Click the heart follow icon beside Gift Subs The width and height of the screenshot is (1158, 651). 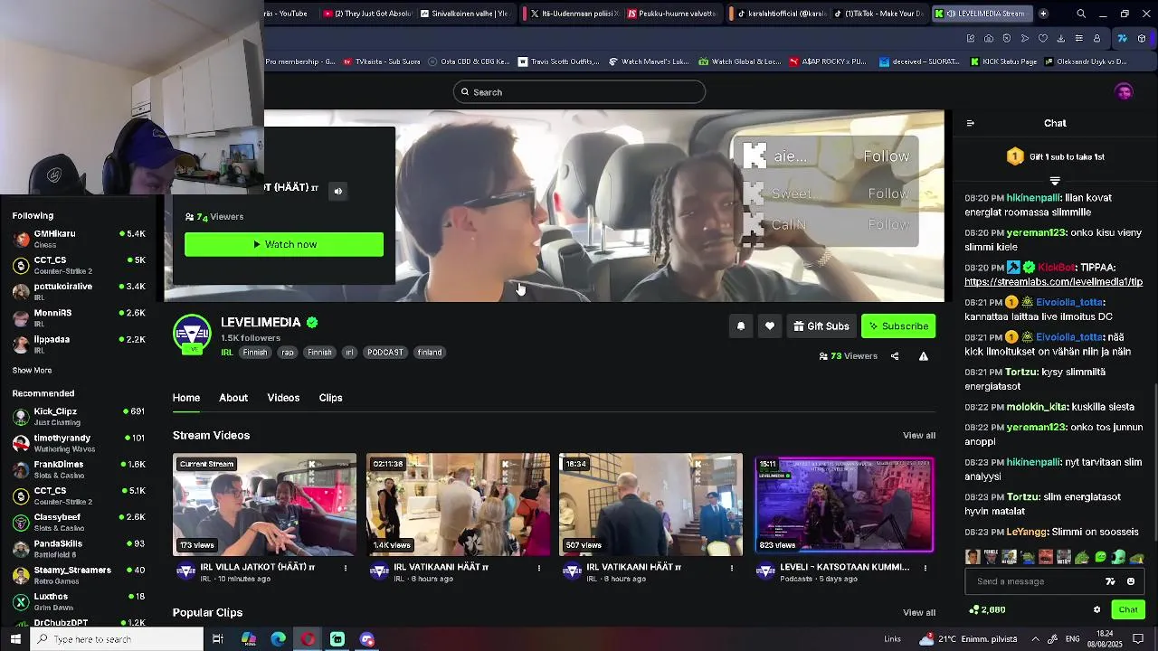pyautogui.click(x=770, y=326)
